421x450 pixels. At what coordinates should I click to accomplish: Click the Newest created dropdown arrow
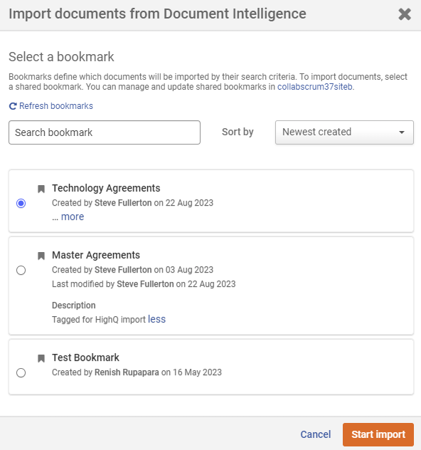coord(402,132)
